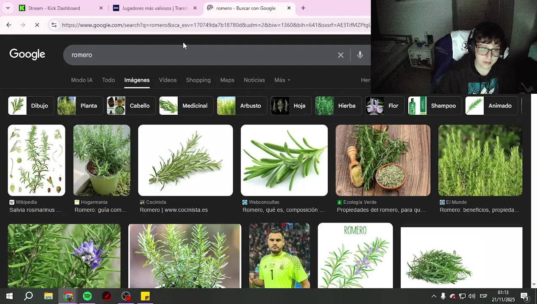Image resolution: width=537 pixels, height=304 pixels.
Task: Open rosemary with purple flower image
Action: click(64, 256)
